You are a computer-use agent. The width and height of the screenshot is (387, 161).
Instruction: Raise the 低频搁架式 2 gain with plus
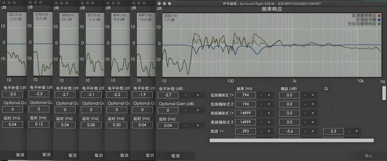[x=313, y=104]
